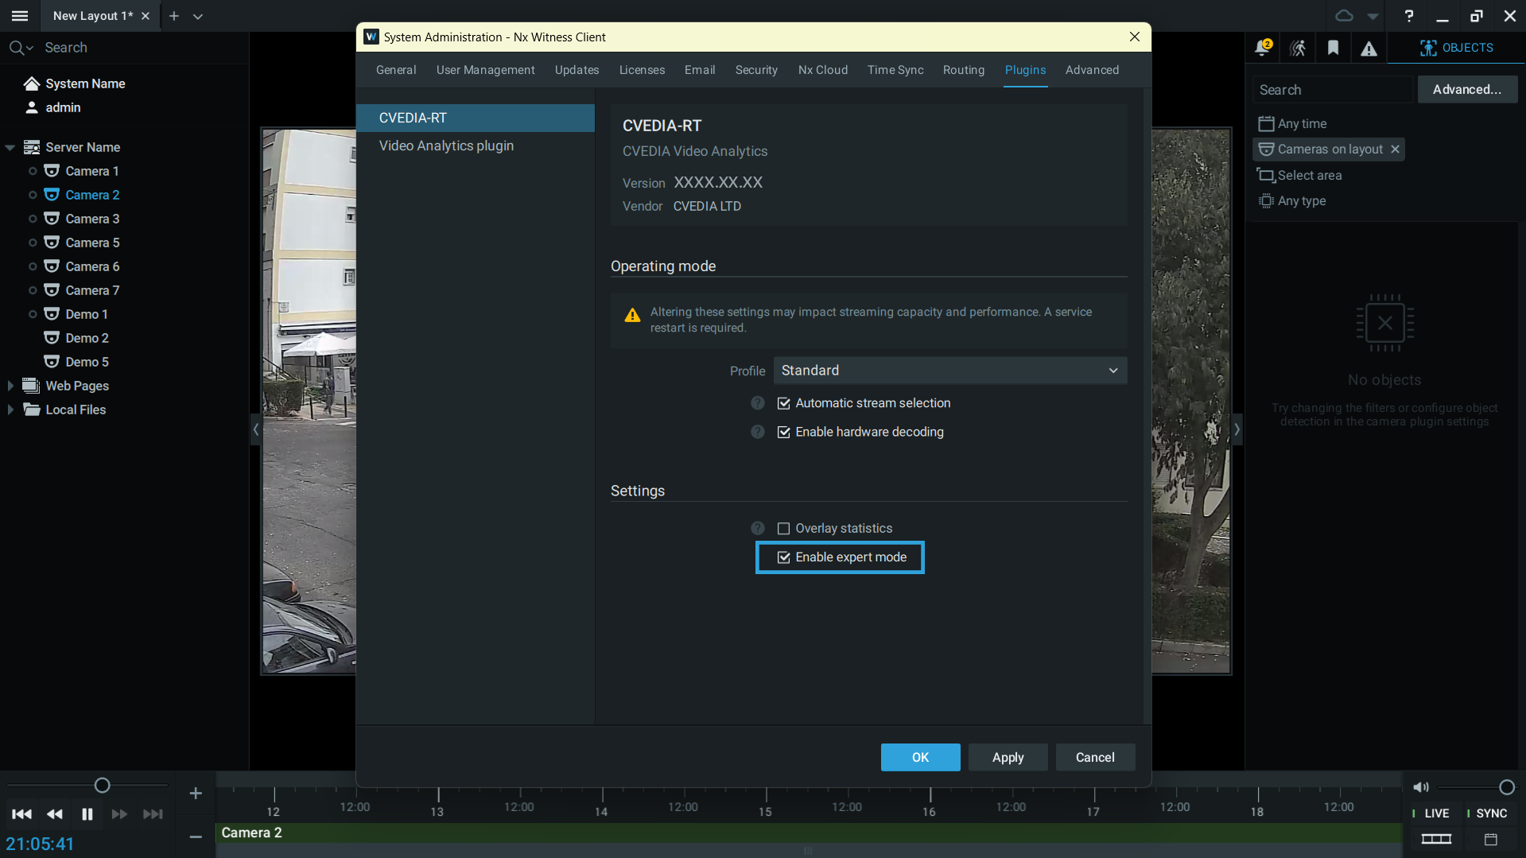
Task: Mute audio with the speaker icon
Action: [x=1420, y=787]
